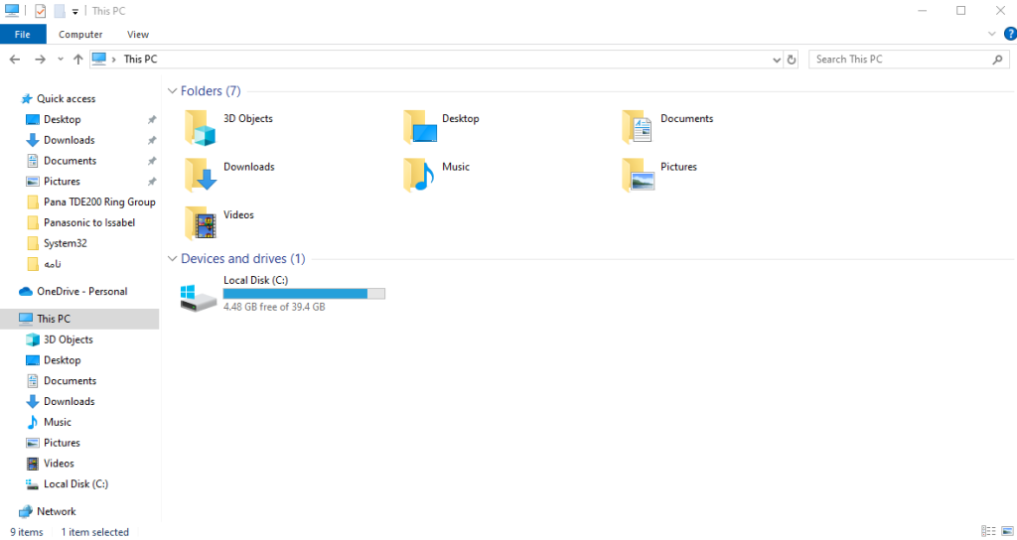Open the Computer ribbon tab
Image resolution: width=1017 pixels, height=540 pixels.
coord(80,35)
